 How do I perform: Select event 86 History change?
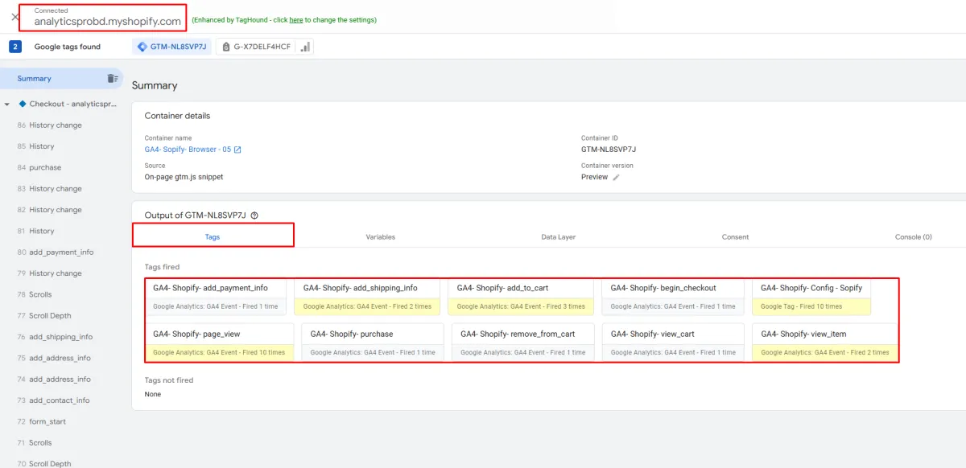56,125
